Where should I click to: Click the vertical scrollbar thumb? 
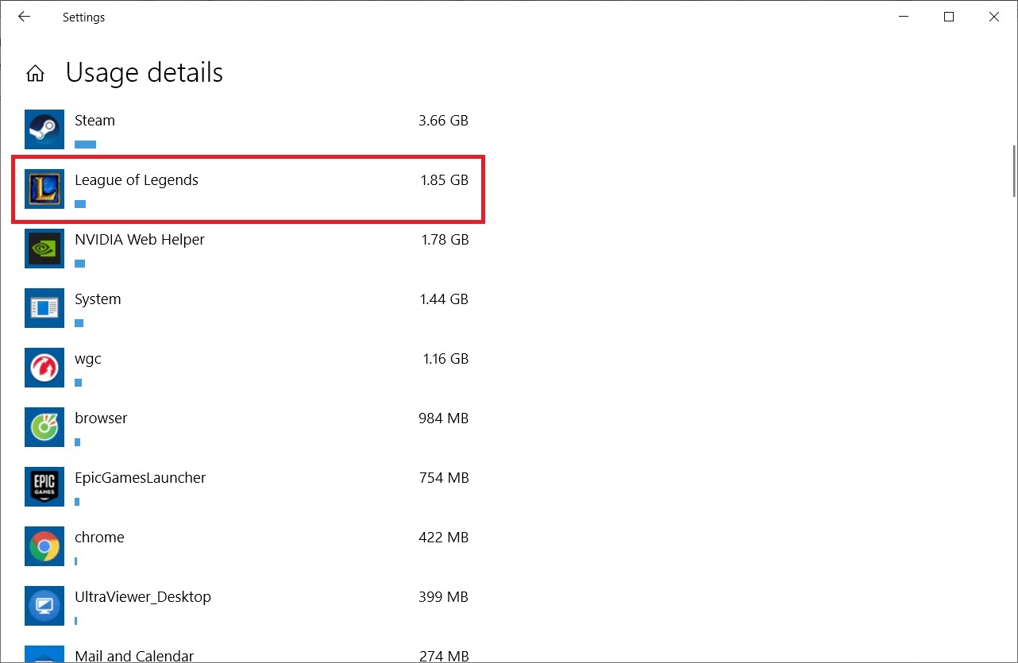pyautogui.click(x=1013, y=171)
